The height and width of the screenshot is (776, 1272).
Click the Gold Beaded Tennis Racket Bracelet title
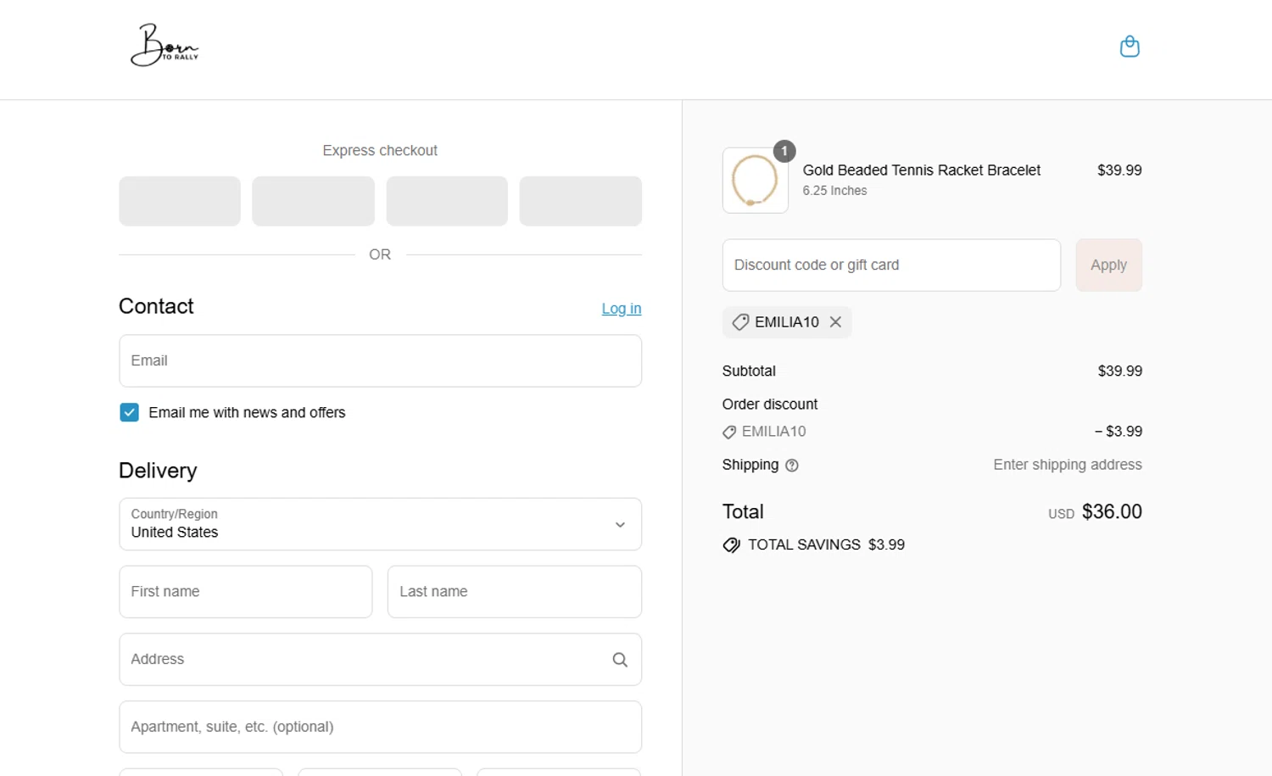pyautogui.click(x=921, y=170)
